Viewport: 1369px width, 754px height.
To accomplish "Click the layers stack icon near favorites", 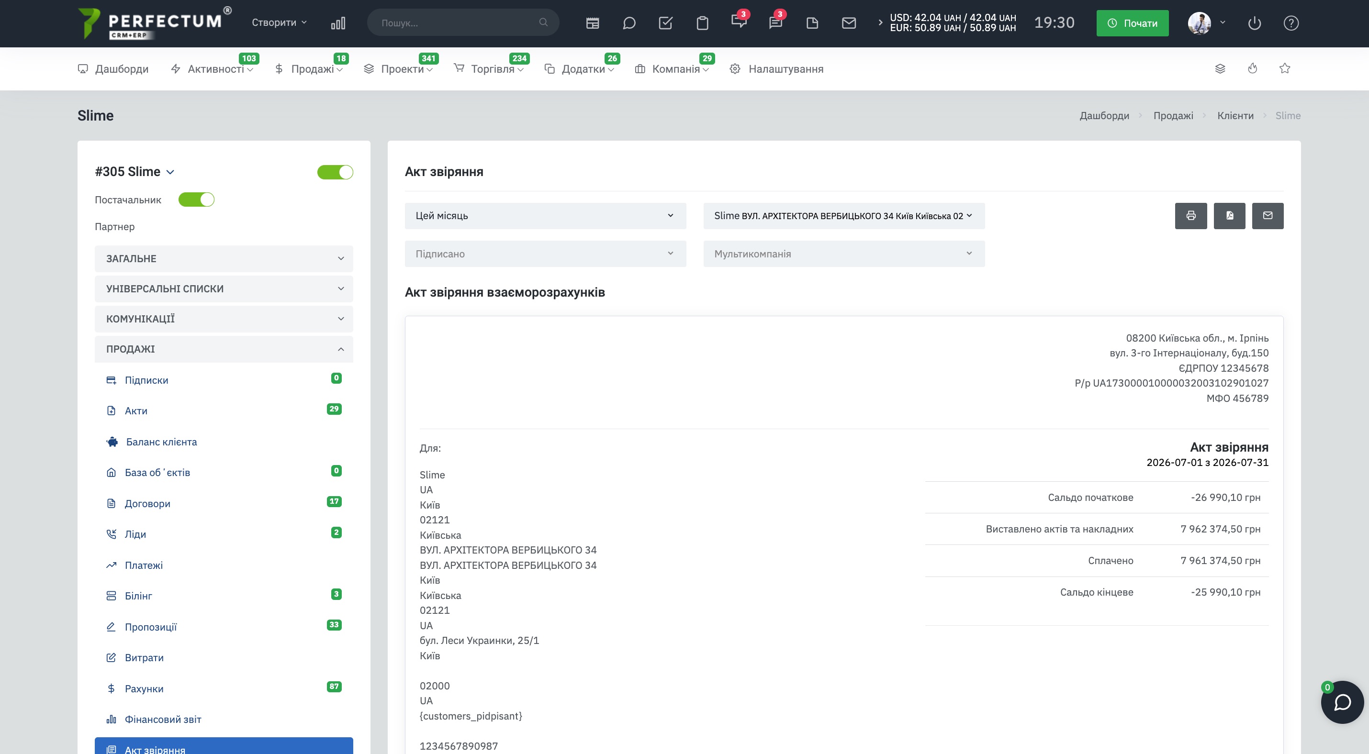I will [x=1220, y=68].
